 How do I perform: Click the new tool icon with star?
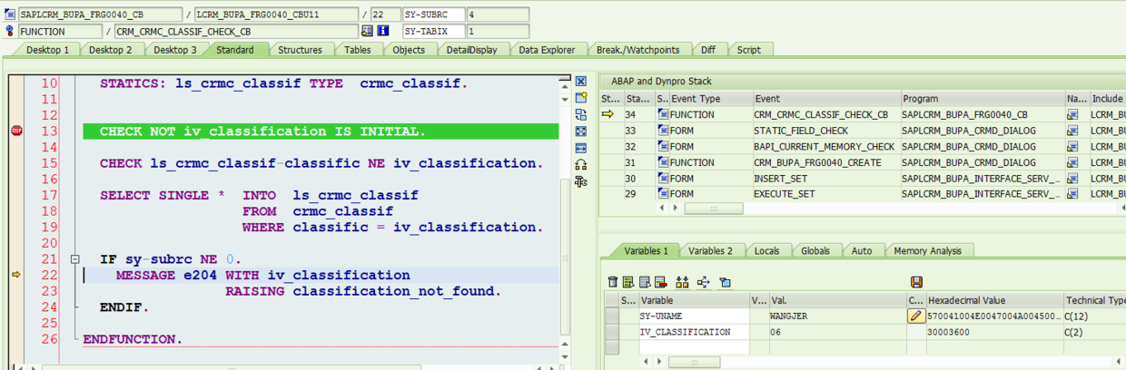[581, 98]
